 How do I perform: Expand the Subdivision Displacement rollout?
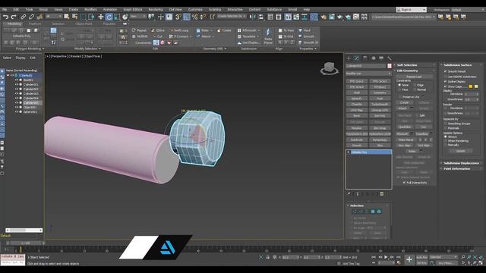pos(461,163)
